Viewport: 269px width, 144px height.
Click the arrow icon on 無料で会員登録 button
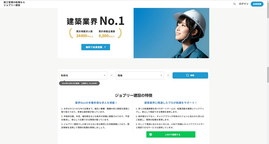[105, 47]
